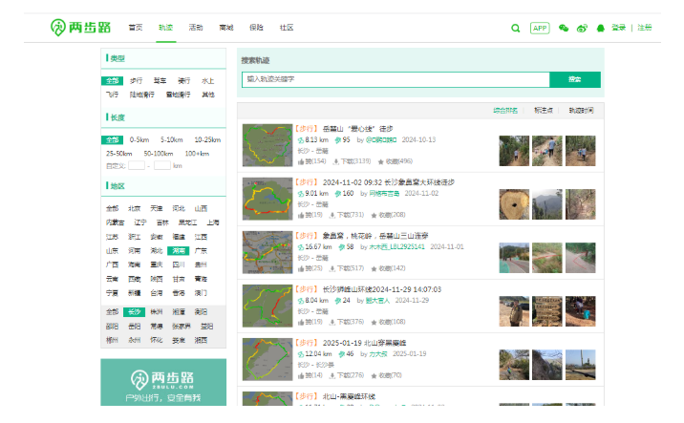The height and width of the screenshot is (423, 684).
Task: Select the highlighted 湖南 region
Action: 179,251
